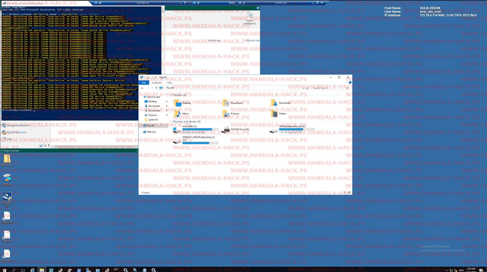The image size is (487, 272).
Task: Launch Internet Explorer from the taskbar
Action: (32, 270)
